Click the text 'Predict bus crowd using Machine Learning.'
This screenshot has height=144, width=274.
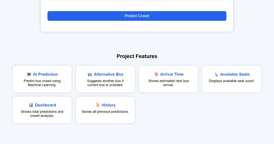tap(42, 83)
